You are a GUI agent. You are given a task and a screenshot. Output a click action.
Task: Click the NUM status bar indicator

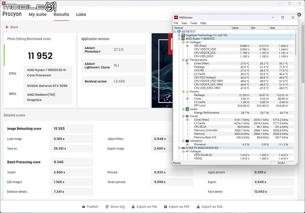click(x=281, y=163)
